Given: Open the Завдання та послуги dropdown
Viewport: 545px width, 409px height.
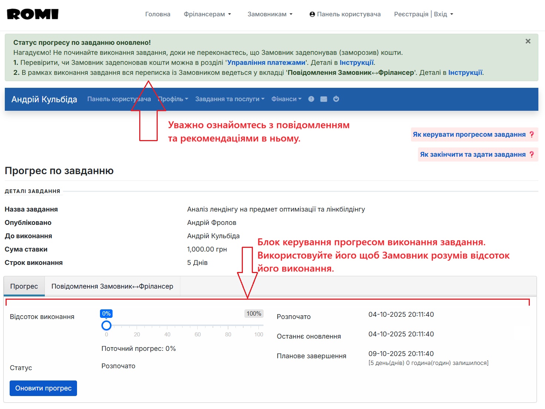Looking at the screenshot, I should point(229,99).
